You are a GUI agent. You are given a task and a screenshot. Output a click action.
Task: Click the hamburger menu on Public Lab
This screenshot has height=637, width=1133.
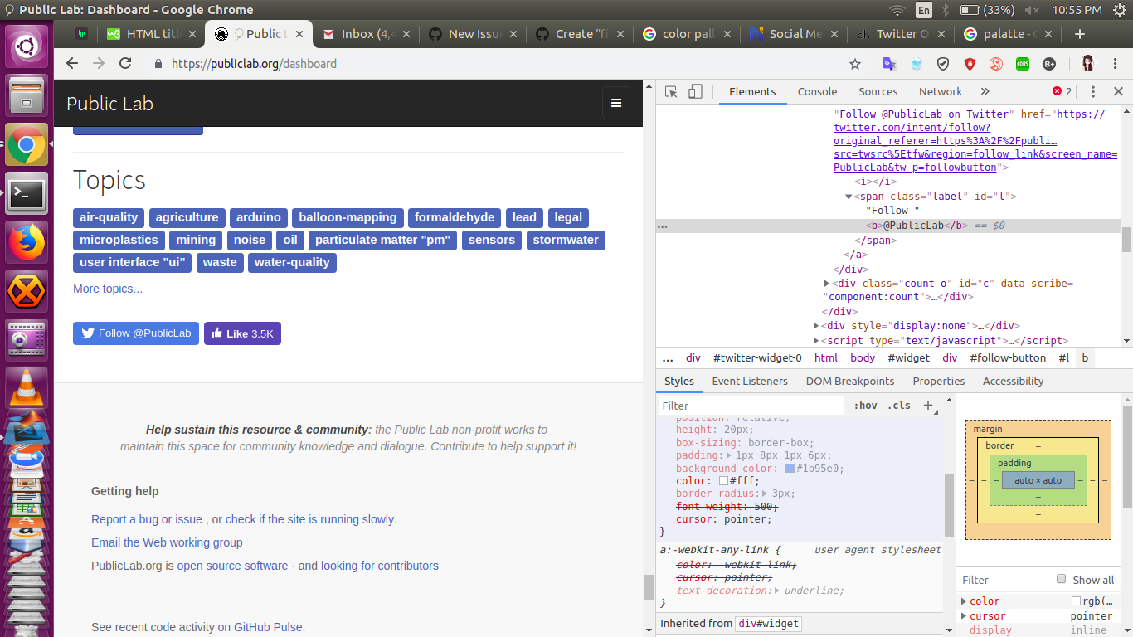pyautogui.click(x=616, y=104)
